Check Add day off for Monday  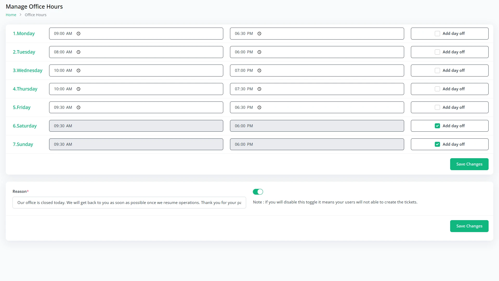click(437, 34)
